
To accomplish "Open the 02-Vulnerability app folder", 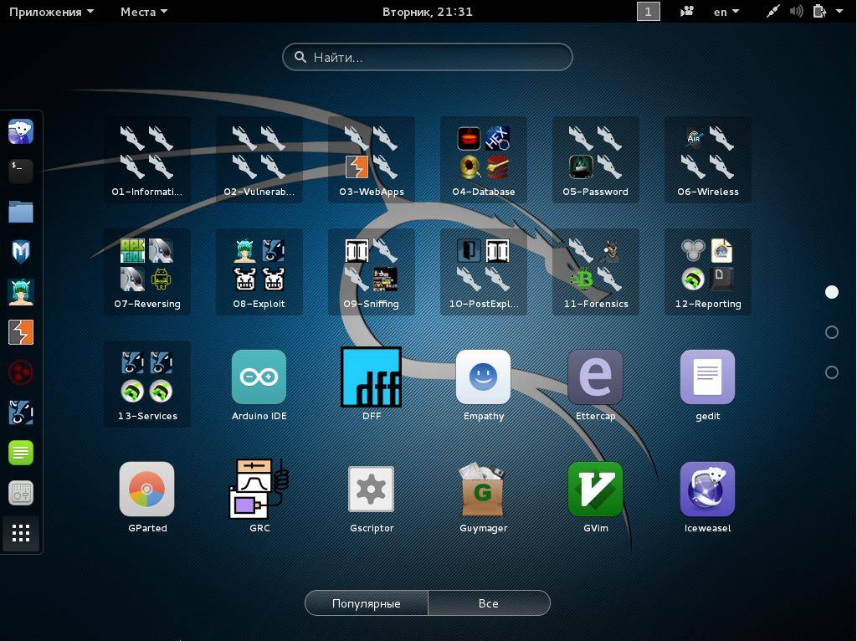I will 259,159.
